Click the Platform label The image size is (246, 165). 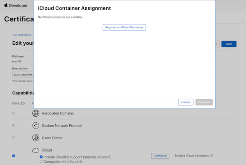coord(18,56)
